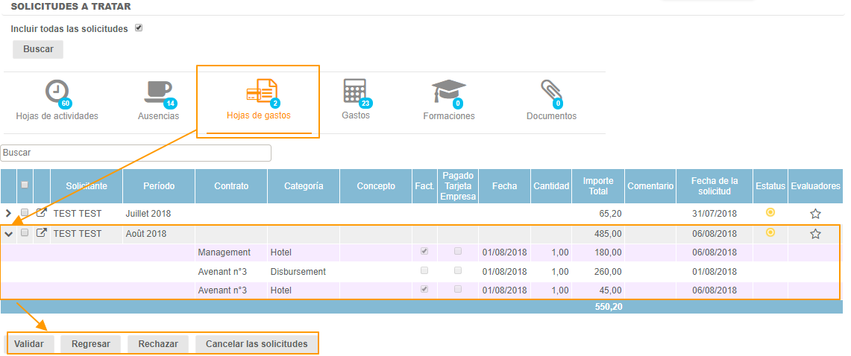Select all rows with header checkbox
This screenshot has height=356, width=851.
point(25,185)
